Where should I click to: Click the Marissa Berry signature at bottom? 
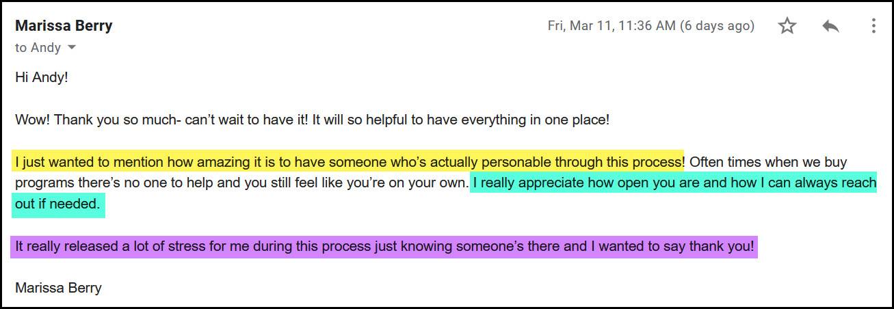coord(58,288)
